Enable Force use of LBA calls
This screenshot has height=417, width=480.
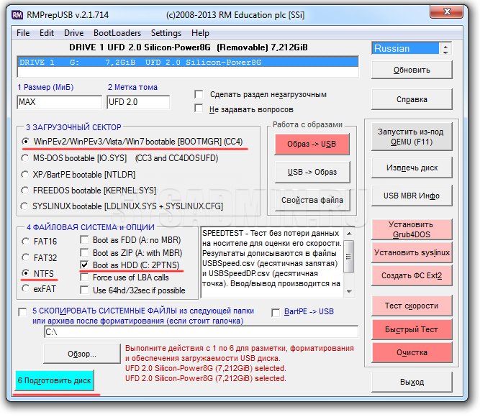tap(85, 278)
